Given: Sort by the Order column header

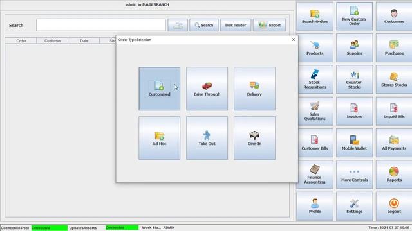Looking at the screenshot, I should click(21, 41).
